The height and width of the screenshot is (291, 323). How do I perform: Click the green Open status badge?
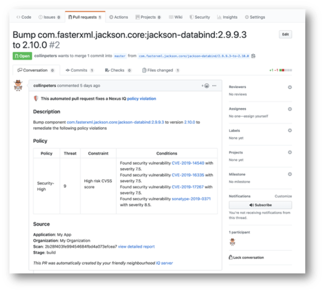[x=22, y=56]
